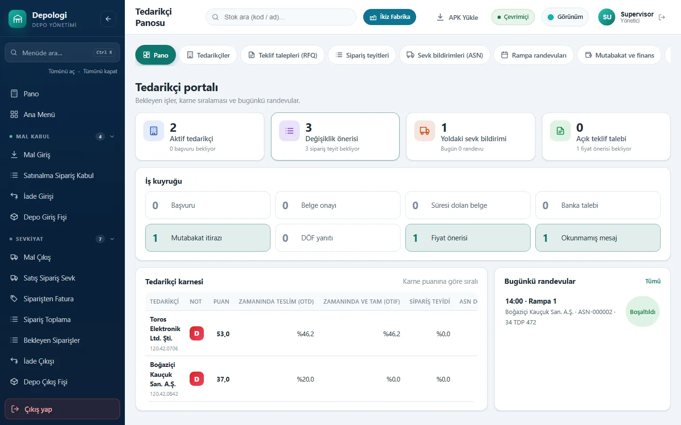Open the Mutabakat itirazı queue card
This screenshot has height=425, width=681.
click(x=208, y=238)
